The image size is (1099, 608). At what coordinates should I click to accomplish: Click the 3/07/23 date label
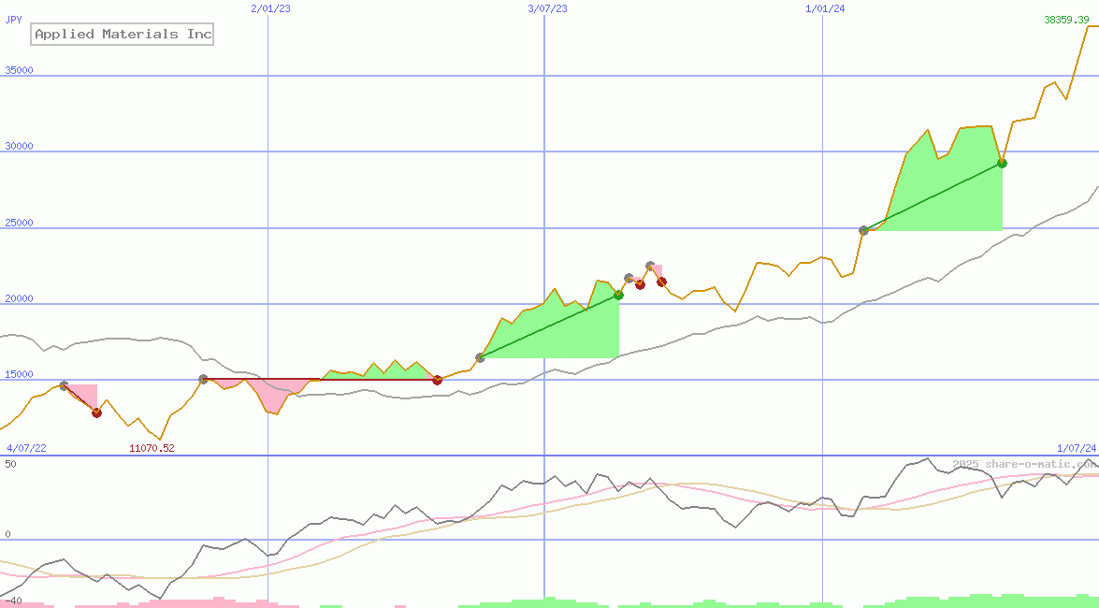(547, 8)
